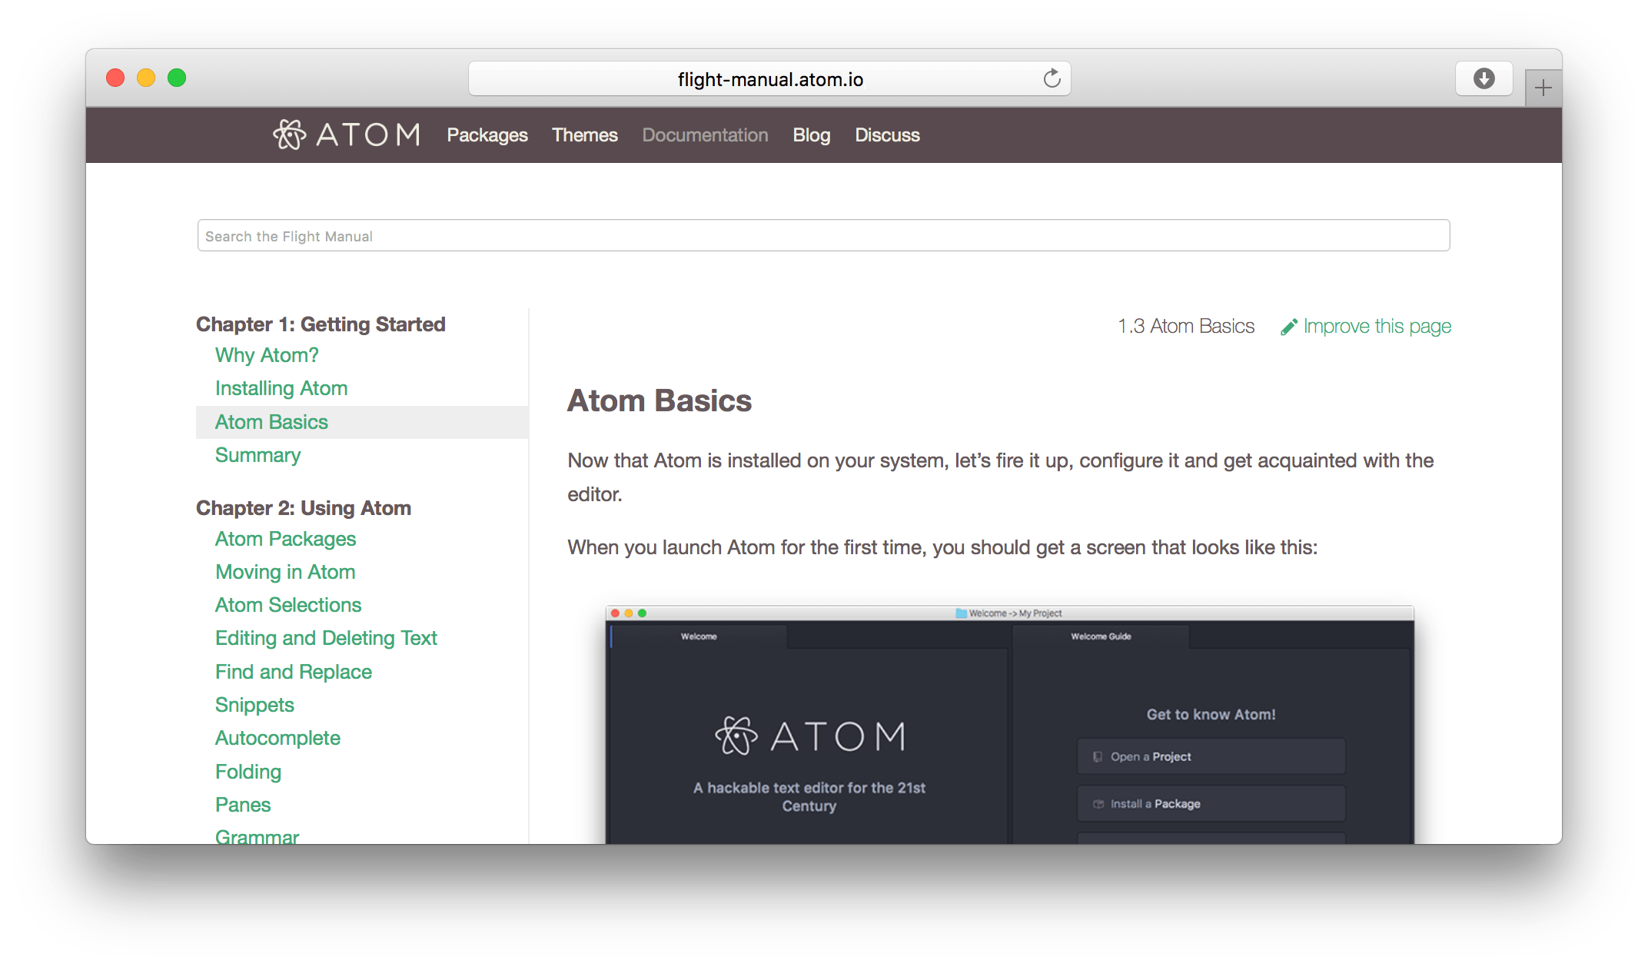This screenshot has width=1648, height=967.
Task: Click the Install a Package icon
Action: point(1097,803)
